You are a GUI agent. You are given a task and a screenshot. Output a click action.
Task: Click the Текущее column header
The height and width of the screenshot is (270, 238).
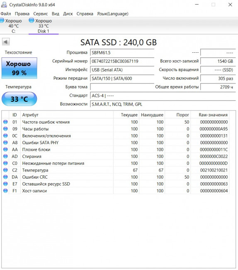point(126,115)
